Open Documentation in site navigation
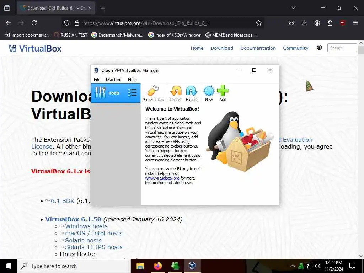This screenshot has width=364, height=273. click(258, 48)
